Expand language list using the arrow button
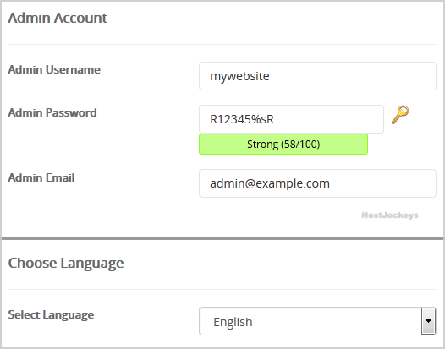The height and width of the screenshot is (349, 445). click(428, 321)
